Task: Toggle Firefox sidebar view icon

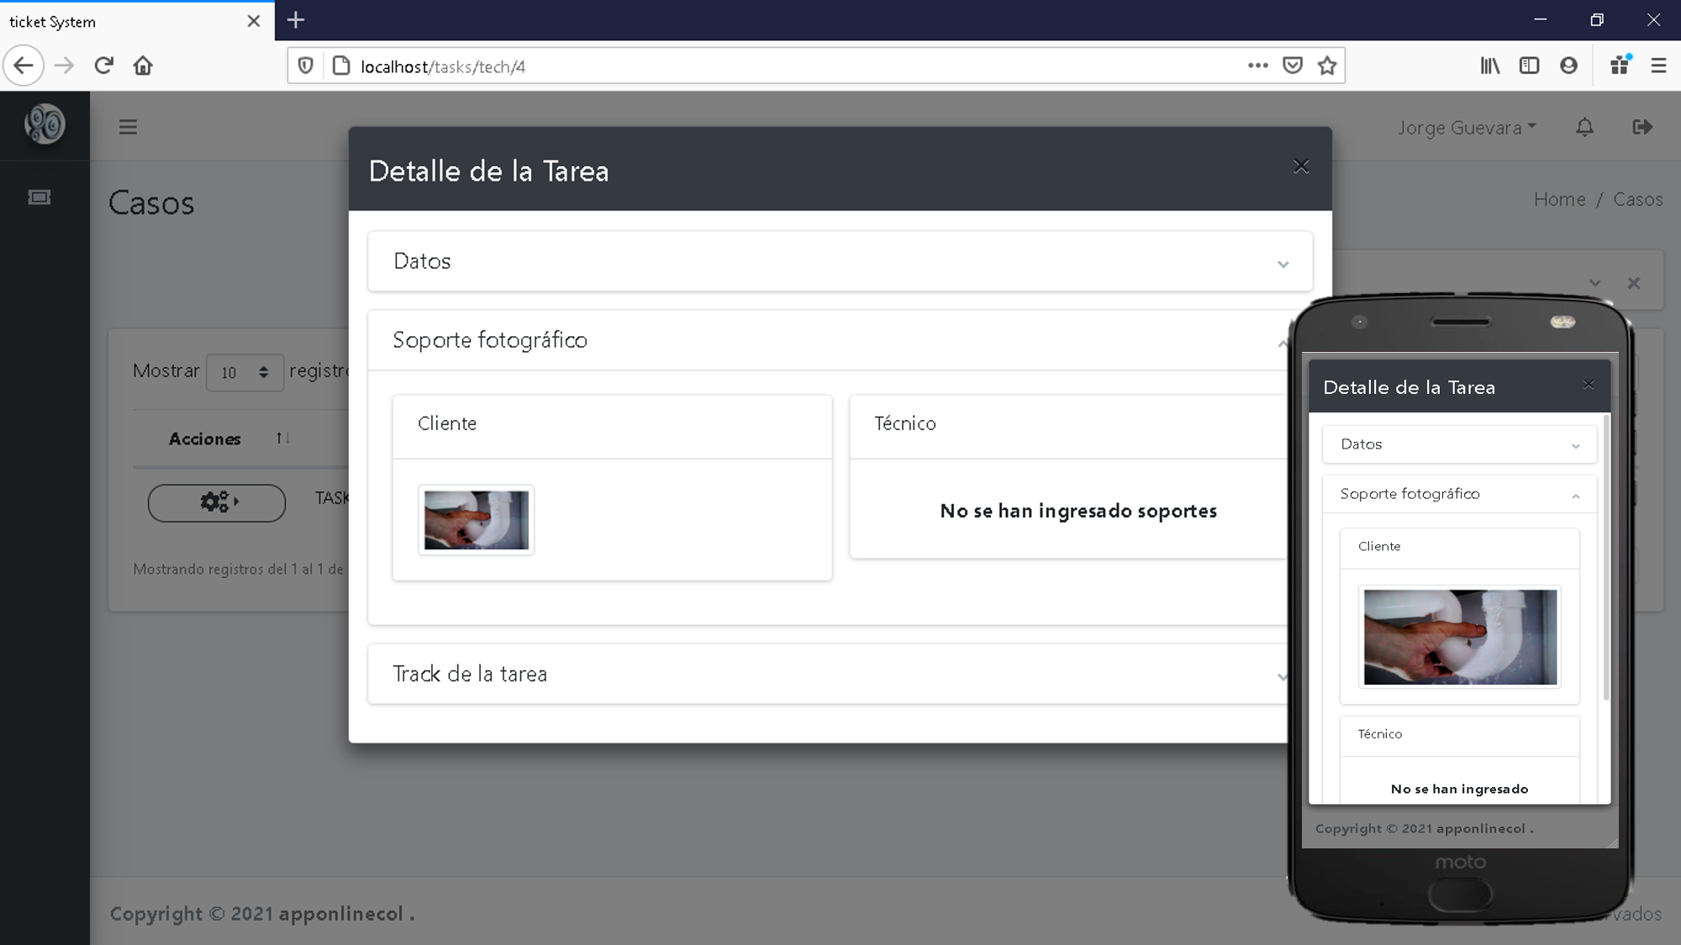Action: 1530,66
